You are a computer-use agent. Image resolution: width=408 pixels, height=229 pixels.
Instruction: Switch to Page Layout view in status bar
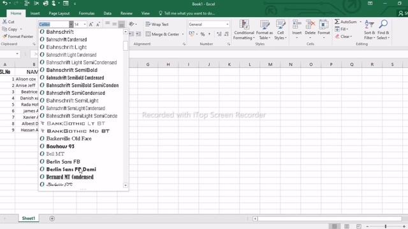pyautogui.click(x=347, y=226)
